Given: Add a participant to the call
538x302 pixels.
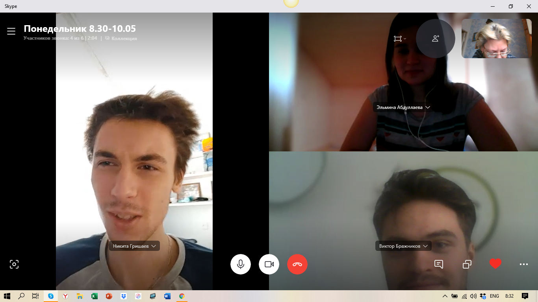Looking at the screenshot, I should tap(435, 39).
